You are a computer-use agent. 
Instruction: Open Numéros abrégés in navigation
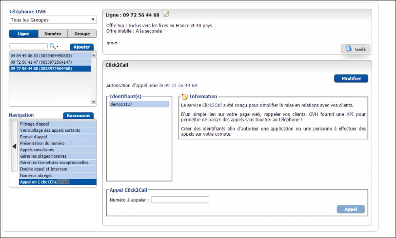tap(58, 176)
